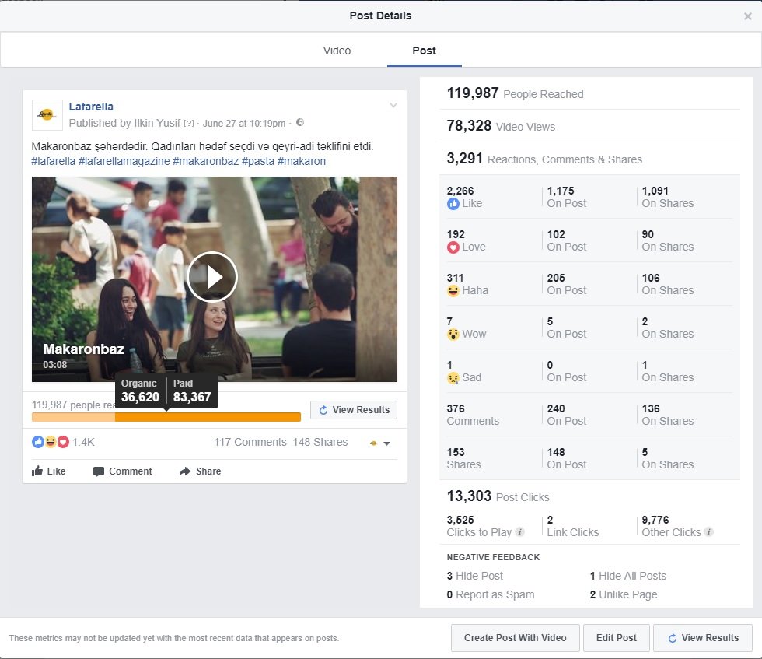Open the post options chevron menu

393,106
